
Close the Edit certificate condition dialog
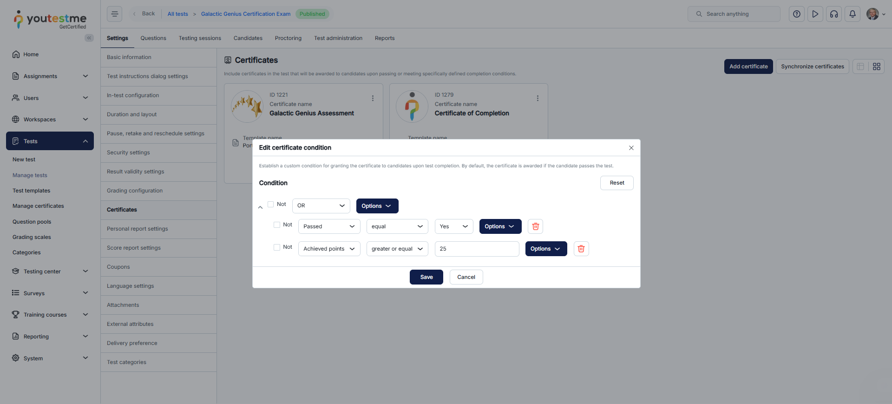631,148
